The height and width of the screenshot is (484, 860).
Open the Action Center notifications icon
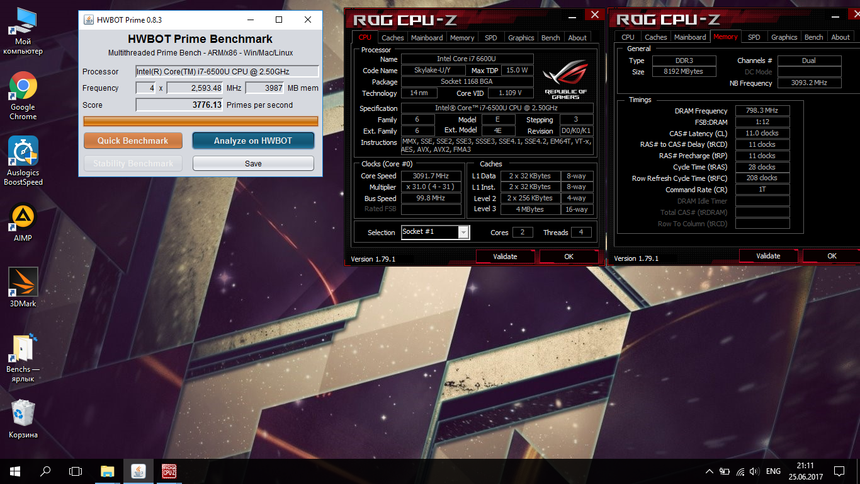[x=839, y=471]
